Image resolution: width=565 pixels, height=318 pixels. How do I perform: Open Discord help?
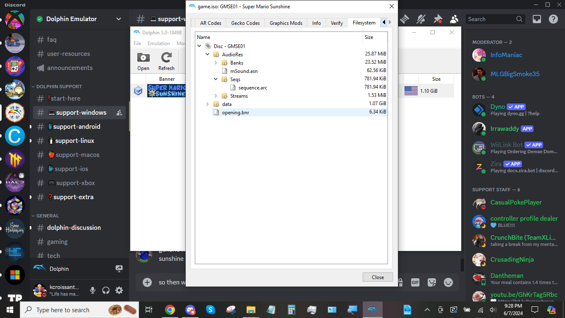pyautogui.click(x=553, y=19)
